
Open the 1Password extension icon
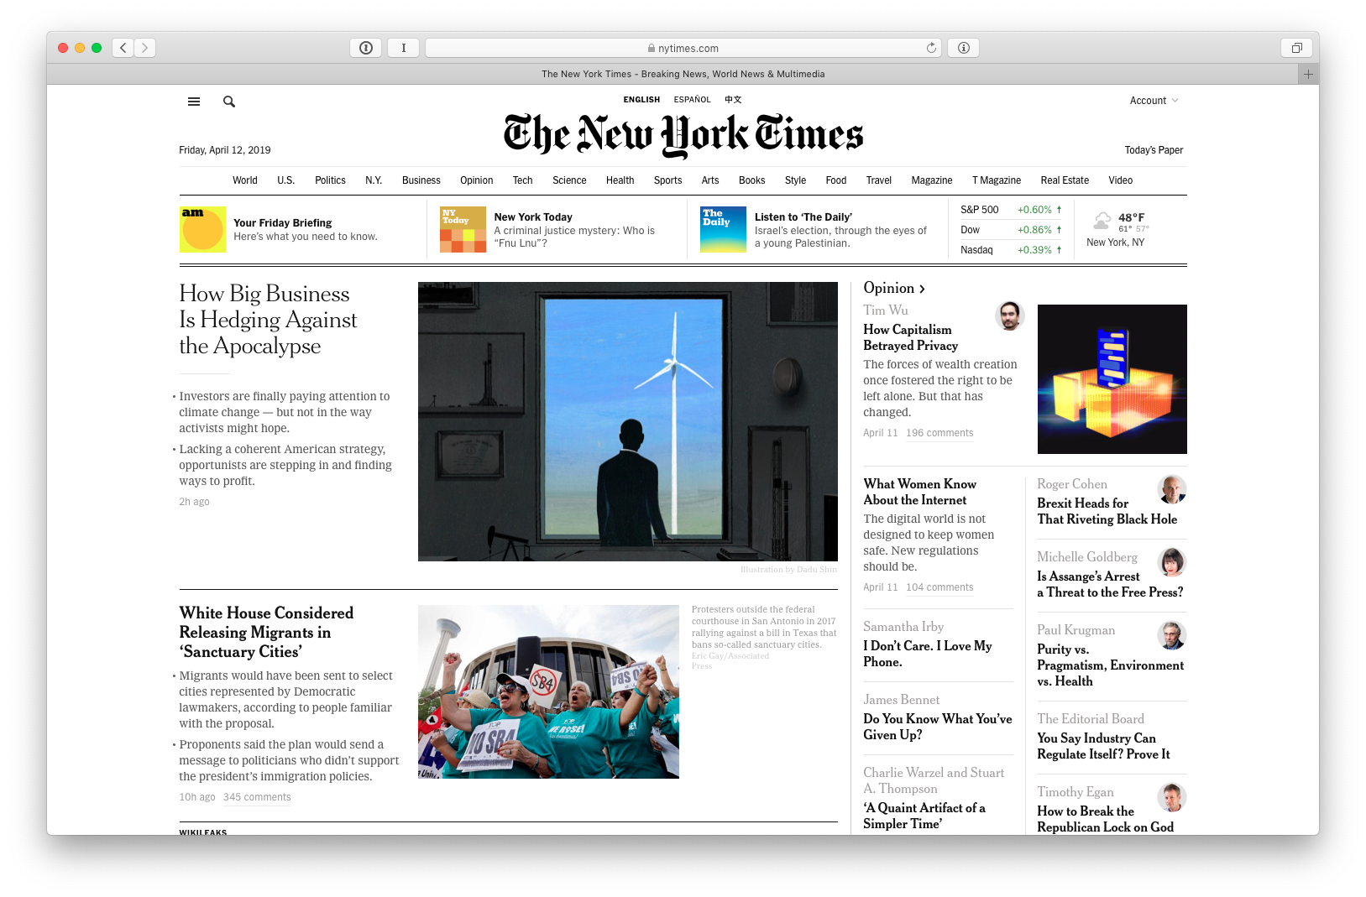coord(366,48)
